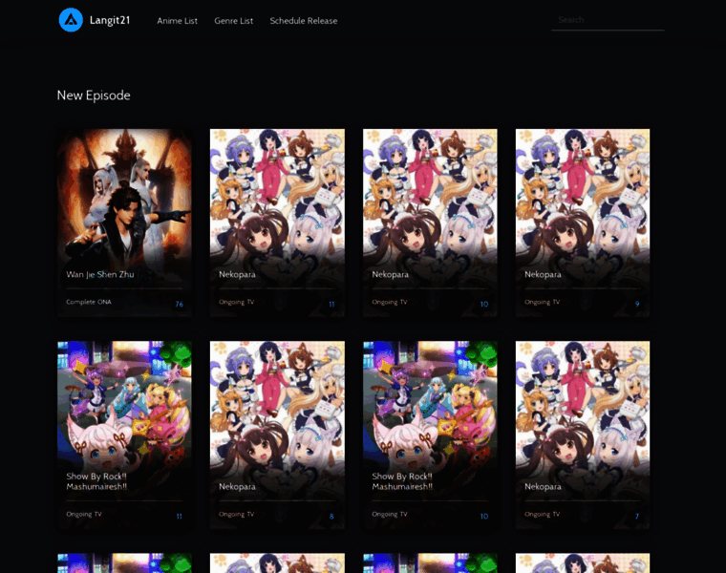
Task: Click episode number 8 on Nekopara card
Action: [331, 516]
